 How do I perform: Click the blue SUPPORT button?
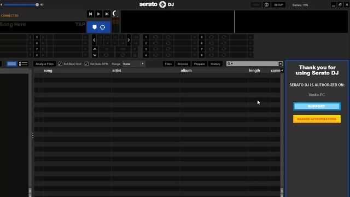(x=317, y=106)
